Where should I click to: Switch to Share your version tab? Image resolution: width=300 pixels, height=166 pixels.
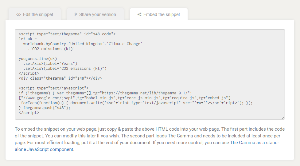click(95, 14)
